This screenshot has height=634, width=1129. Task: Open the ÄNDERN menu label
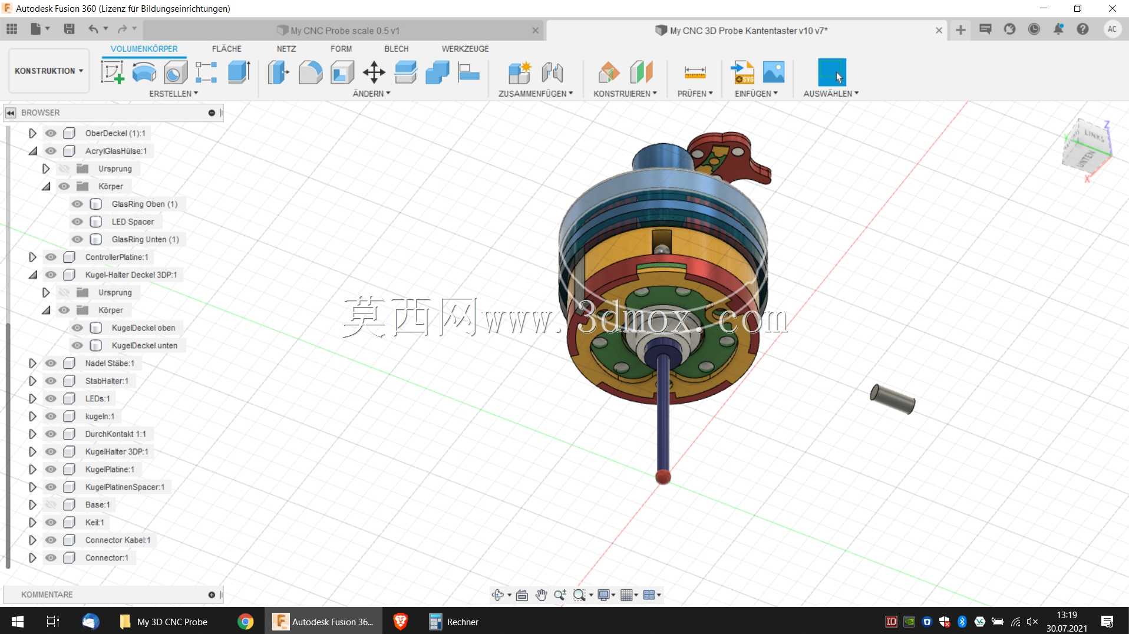[371, 94]
